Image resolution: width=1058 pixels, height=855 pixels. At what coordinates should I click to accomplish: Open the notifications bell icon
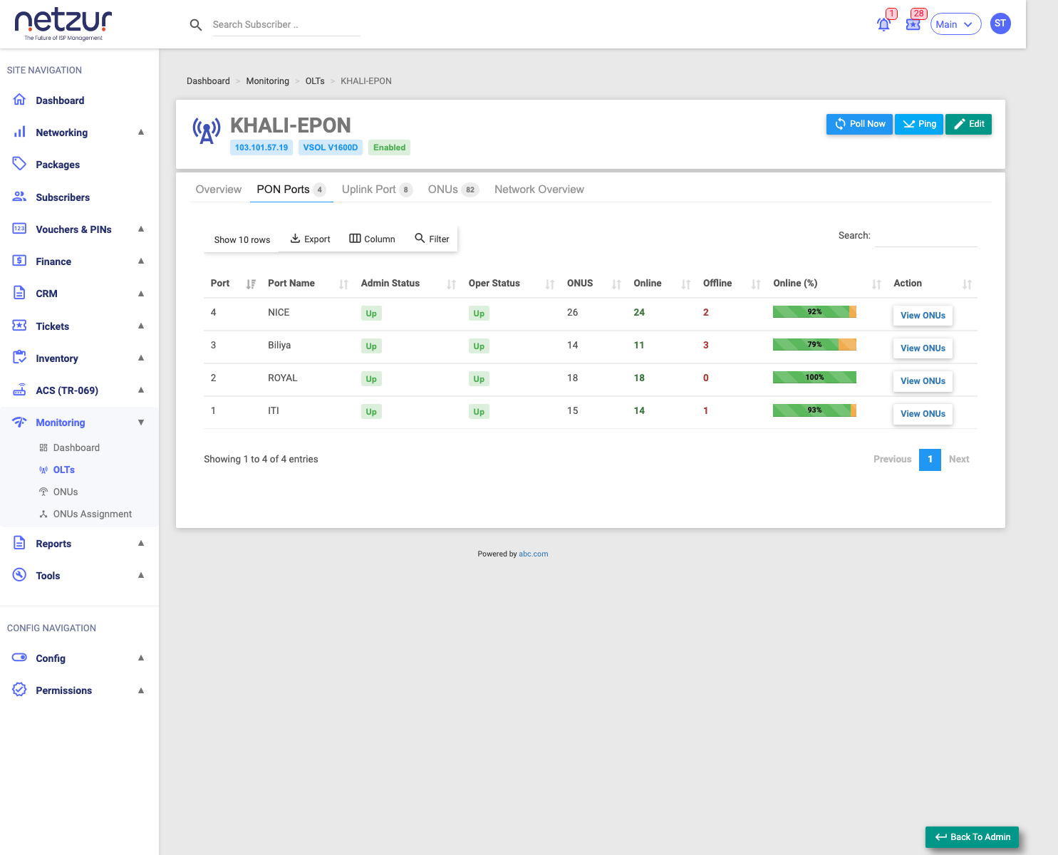pyautogui.click(x=883, y=24)
